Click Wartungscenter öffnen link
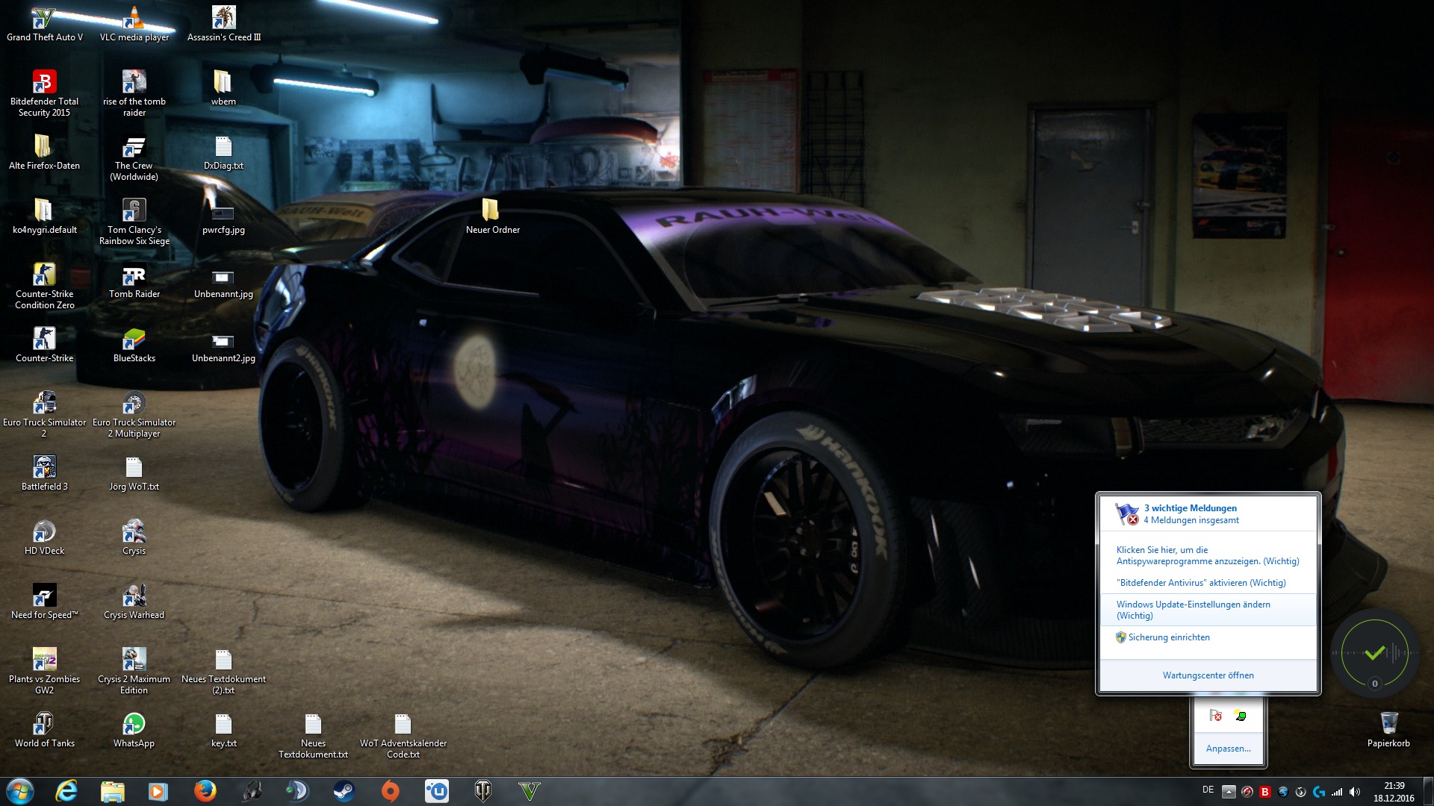Image resolution: width=1434 pixels, height=806 pixels. coord(1208,675)
